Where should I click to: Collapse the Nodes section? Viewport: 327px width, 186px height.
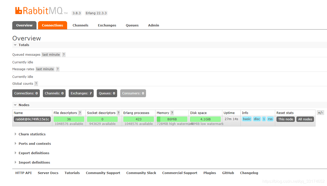[21, 105]
